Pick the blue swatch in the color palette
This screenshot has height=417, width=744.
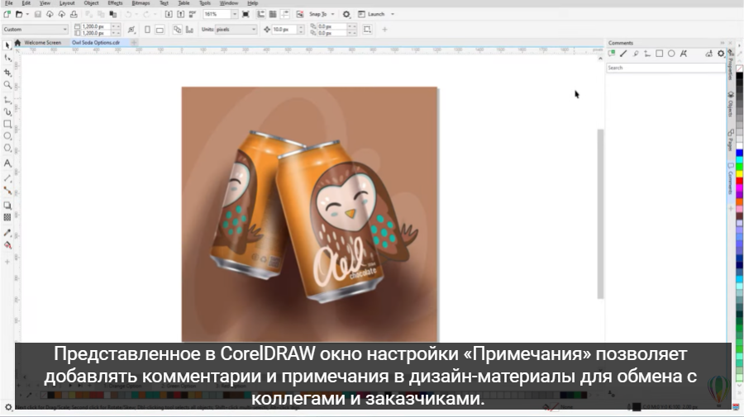[x=739, y=153]
